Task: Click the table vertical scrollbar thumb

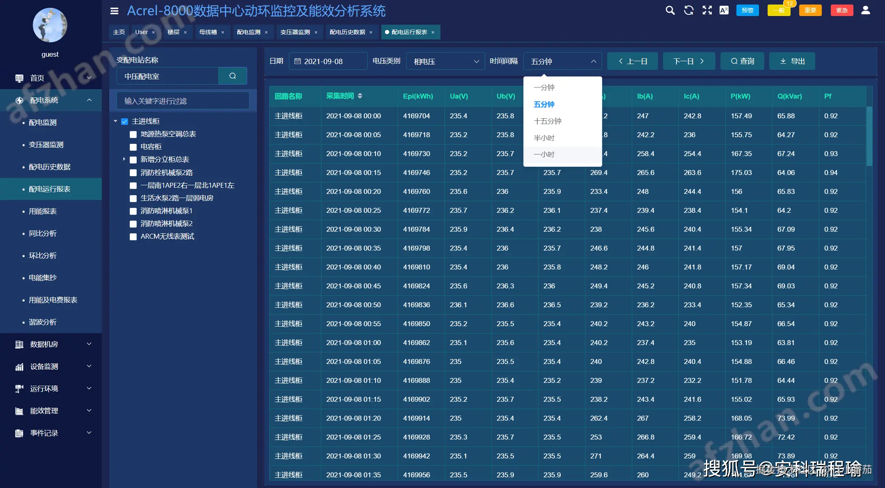Action: pos(869,136)
